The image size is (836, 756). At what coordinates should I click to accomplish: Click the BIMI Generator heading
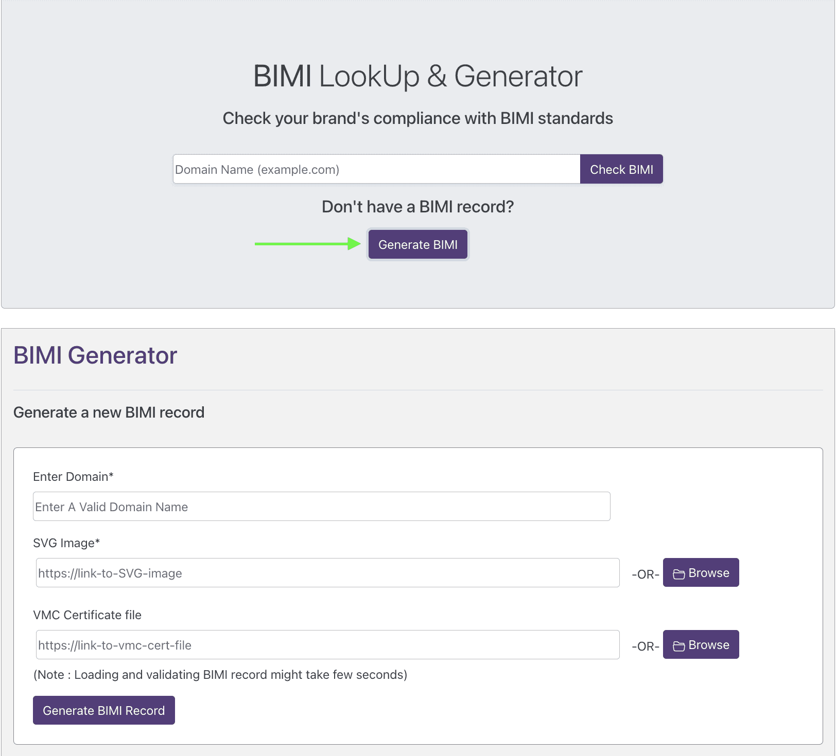pos(95,354)
